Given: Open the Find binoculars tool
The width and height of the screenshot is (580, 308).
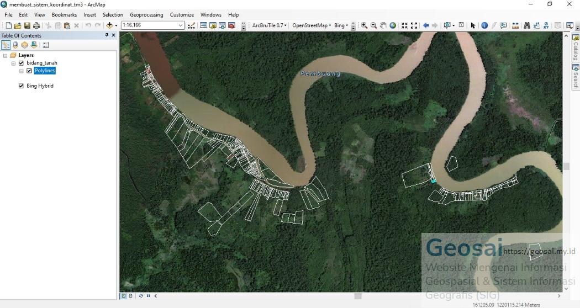Looking at the screenshot, I should [x=527, y=25].
